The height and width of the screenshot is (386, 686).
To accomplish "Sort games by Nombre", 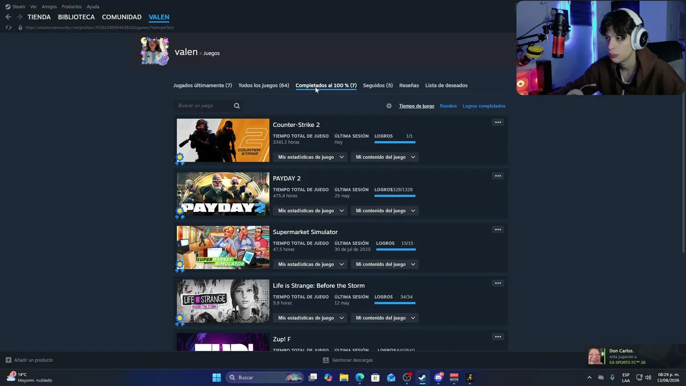I will click(448, 106).
